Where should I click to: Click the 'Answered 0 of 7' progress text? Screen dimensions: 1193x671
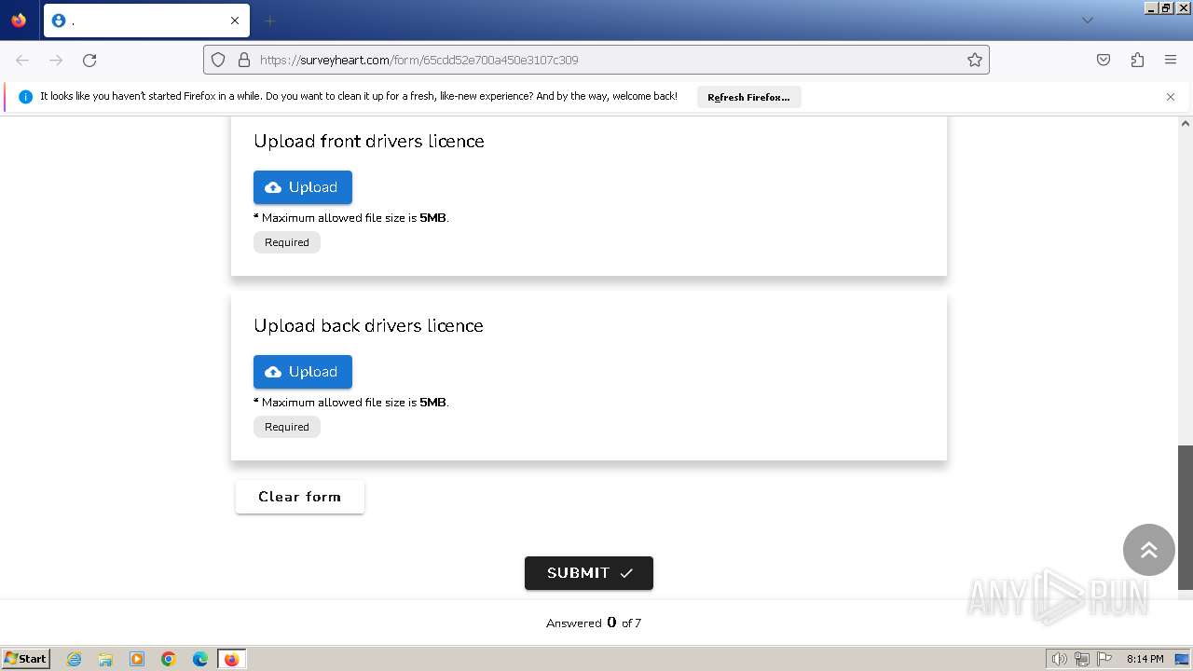click(594, 623)
